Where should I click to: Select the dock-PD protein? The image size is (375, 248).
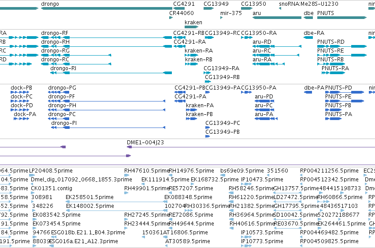click(20, 110)
